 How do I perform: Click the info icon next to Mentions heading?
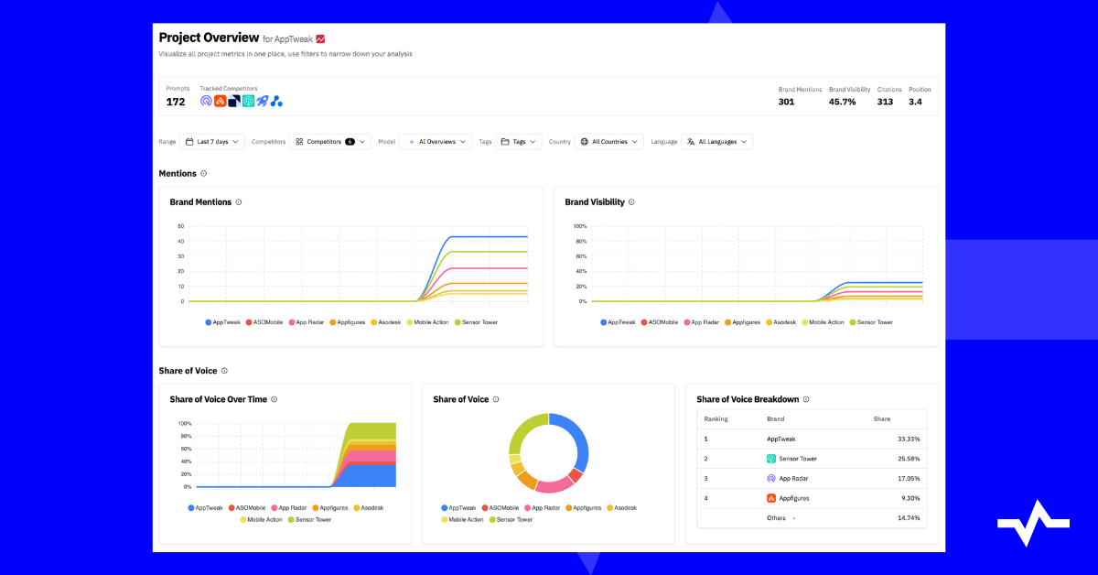203,173
